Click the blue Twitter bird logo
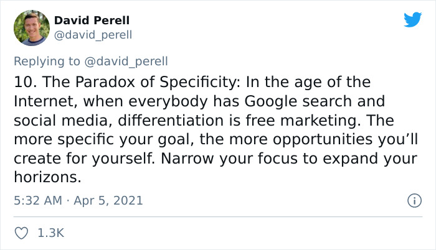The image size is (436, 250). point(412,19)
